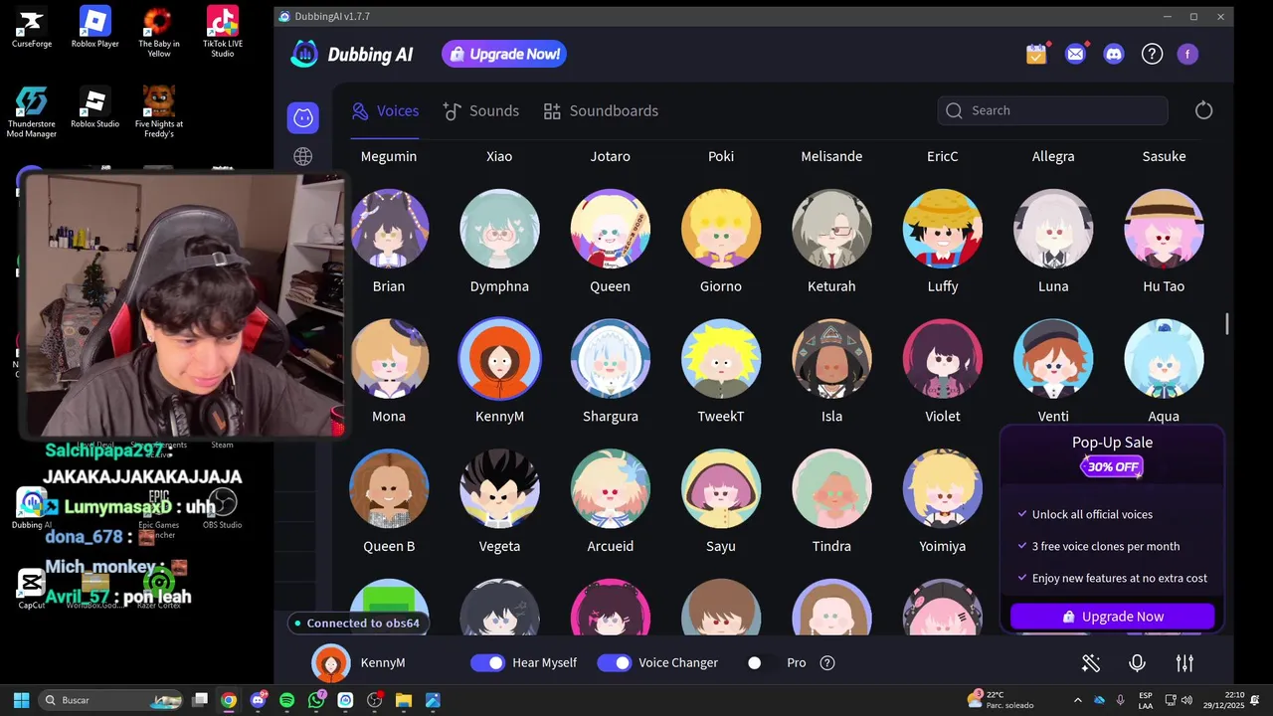Screen dimensions: 1273x716
Task: Open CurseForge desktop icon
Action: point(32,28)
